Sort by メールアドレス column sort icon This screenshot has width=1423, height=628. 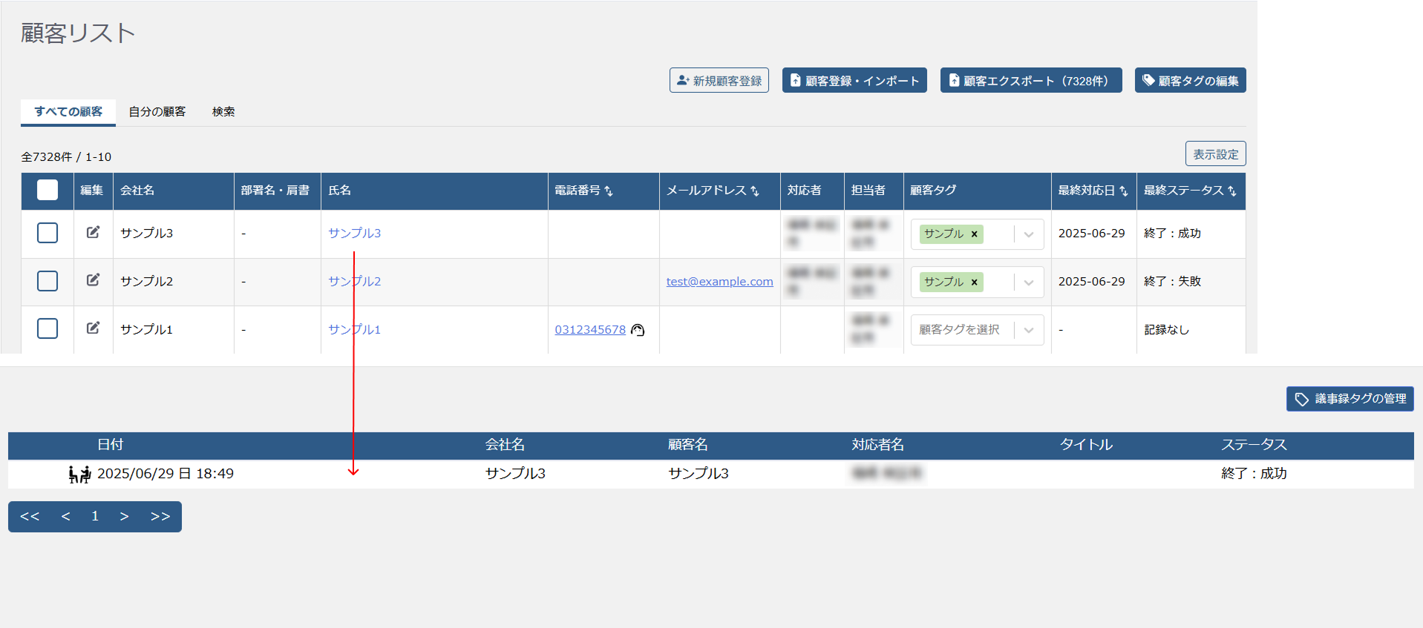click(755, 191)
